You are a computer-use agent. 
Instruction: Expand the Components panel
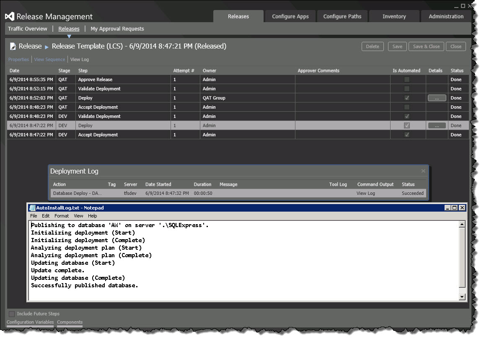tap(70, 322)
